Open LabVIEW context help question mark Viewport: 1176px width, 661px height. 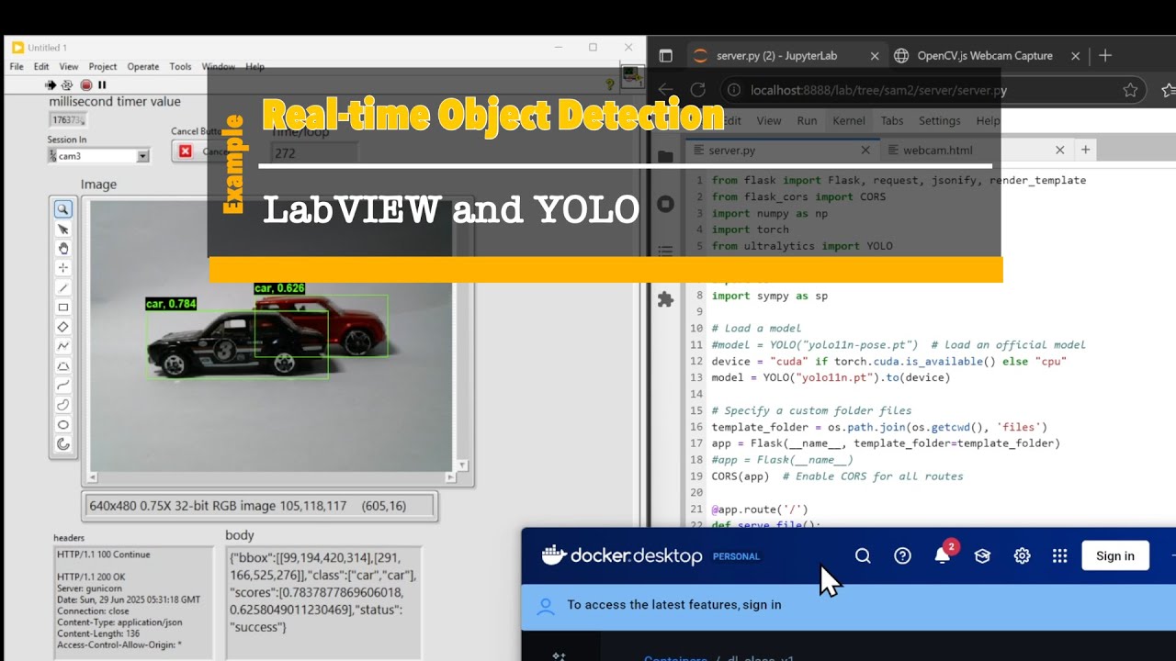pos(609,84)
